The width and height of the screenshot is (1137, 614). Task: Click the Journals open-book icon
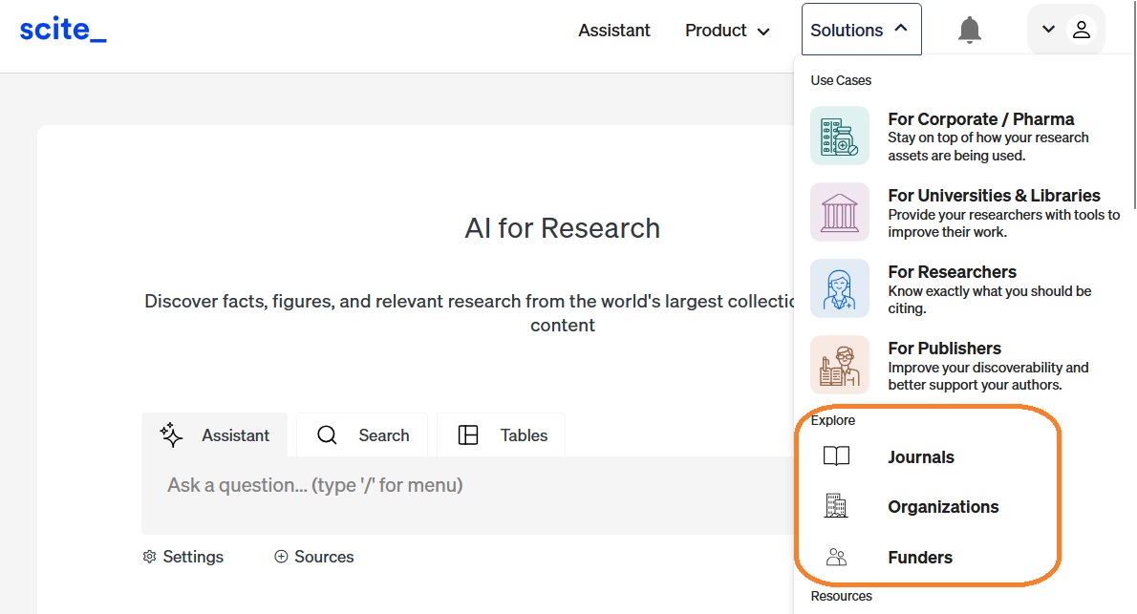tap(836, 457)
